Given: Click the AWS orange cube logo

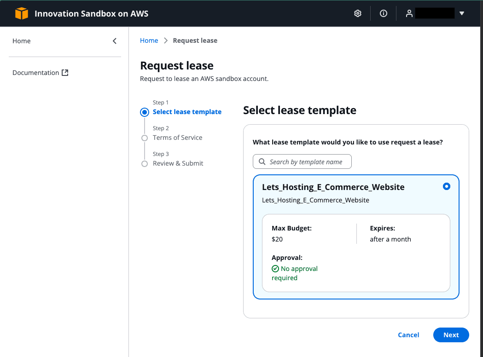Looking at the screenshot, I should click(x=21, y=13).
